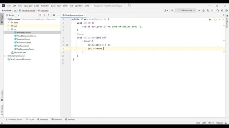Open the Edit menu
This screenshot has width=229, height=128.
(14, 6)
